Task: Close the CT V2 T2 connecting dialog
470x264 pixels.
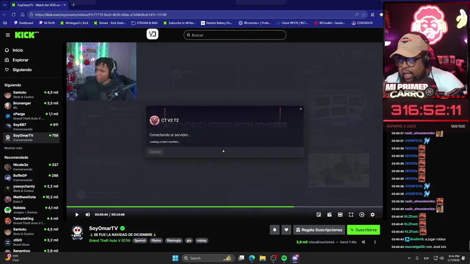Action: (x=301, y=109)
